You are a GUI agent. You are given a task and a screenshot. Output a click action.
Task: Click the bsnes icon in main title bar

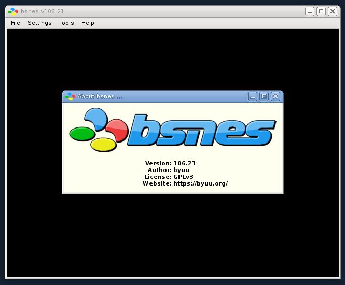pos(13,11)
